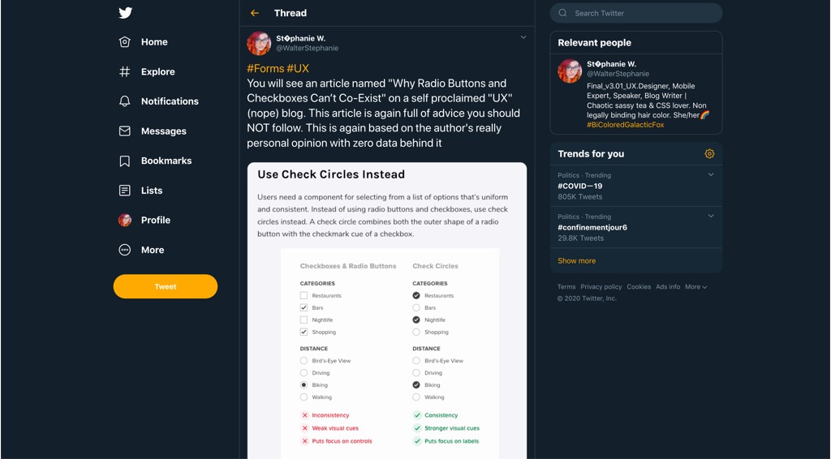The height and width of the screenshot is (459, 831).
Task: Click the More circle icon in sidebar
Action: pos(125,250)
